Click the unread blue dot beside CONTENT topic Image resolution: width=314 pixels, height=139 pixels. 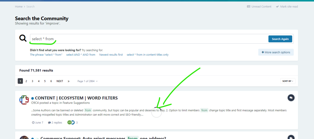[32, 98]
